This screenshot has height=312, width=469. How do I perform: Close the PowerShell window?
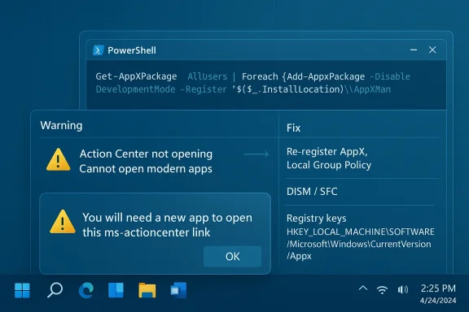coord(432,50)
